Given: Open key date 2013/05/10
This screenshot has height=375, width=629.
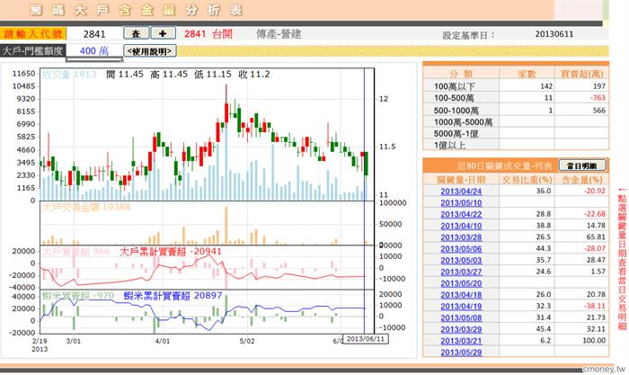Looking at the screenshot, I should 461,202.
